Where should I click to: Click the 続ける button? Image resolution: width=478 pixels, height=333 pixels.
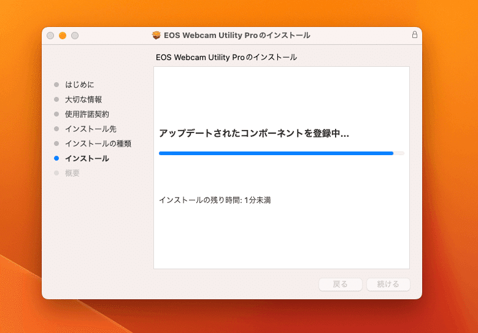pos(388,285)
